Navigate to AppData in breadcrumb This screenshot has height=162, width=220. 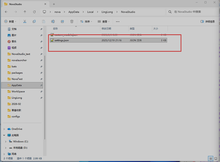click(x=74, y=12)
